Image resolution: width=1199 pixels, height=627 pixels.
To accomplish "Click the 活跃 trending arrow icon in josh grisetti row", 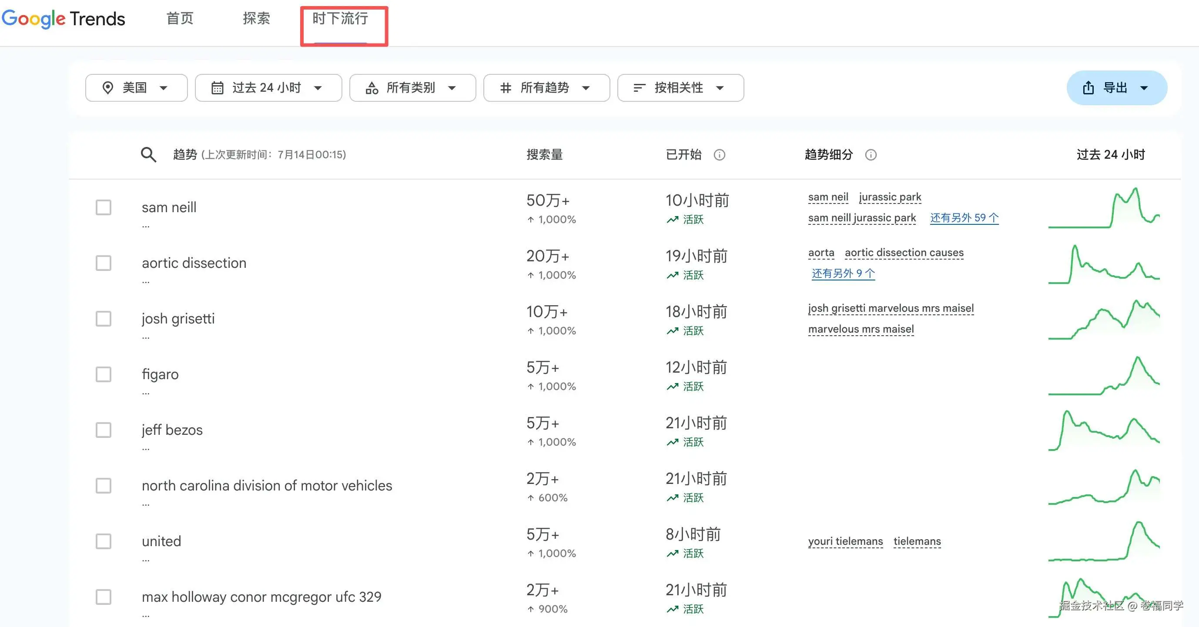I will 672,331.
